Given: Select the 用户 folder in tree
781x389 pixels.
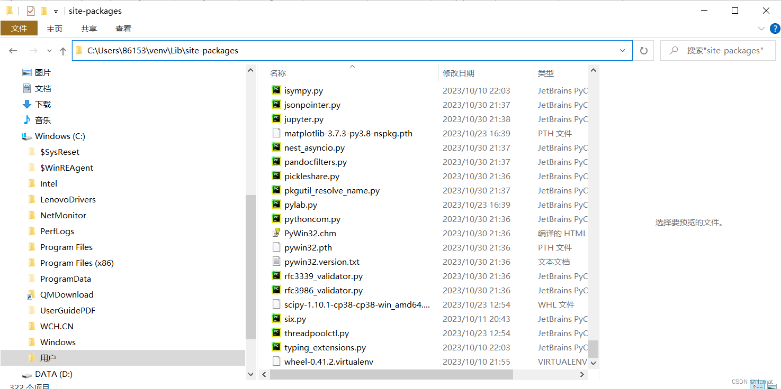Looking at the screenshot, I should (122, 358).
